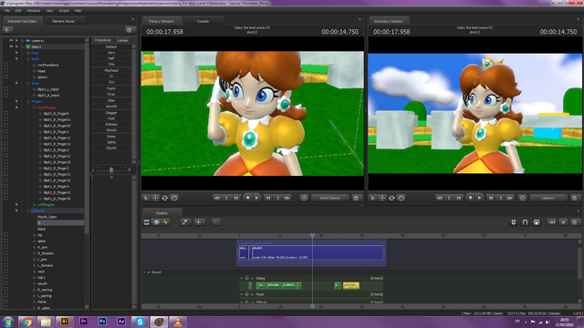The width and height of the screenshot is (584, 328).
Task: Tick the checkbox beside R_forearm
Action: click(5, 253)
